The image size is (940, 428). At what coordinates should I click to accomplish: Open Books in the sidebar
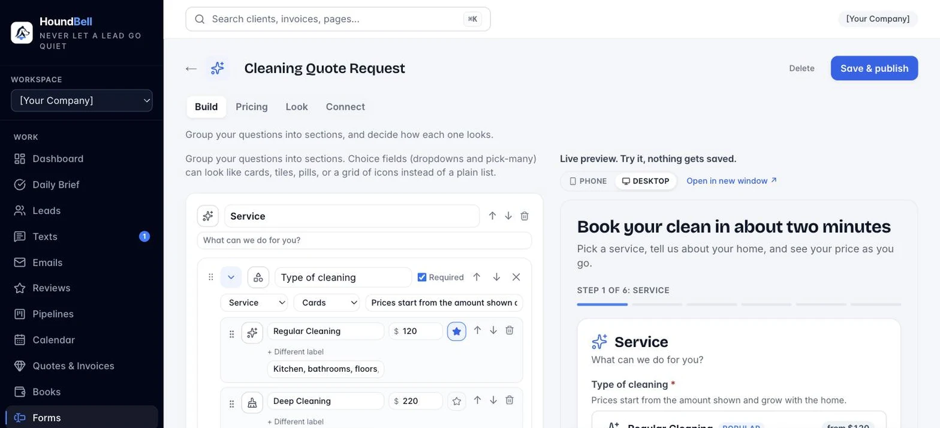pos(82,392)
